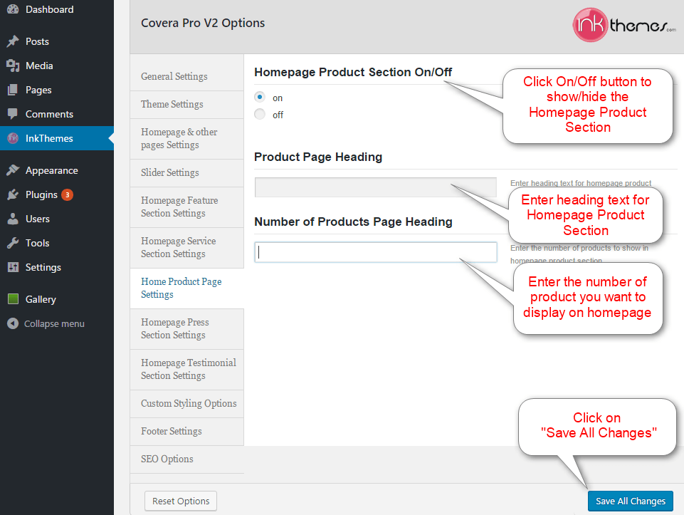
Task: Click Collapse menu link
Action: pyautogui.click(x=54, y=324)
